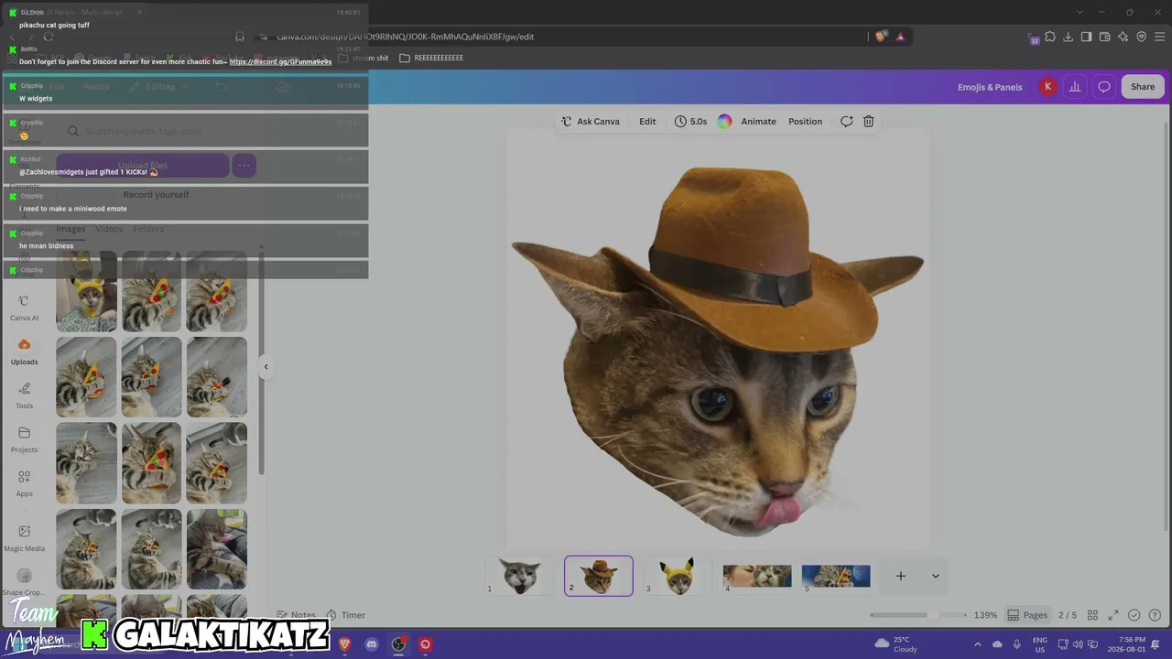
Task: Delete the selected element with trash icon
Action: pyautogui.click(x=869, y=121)
